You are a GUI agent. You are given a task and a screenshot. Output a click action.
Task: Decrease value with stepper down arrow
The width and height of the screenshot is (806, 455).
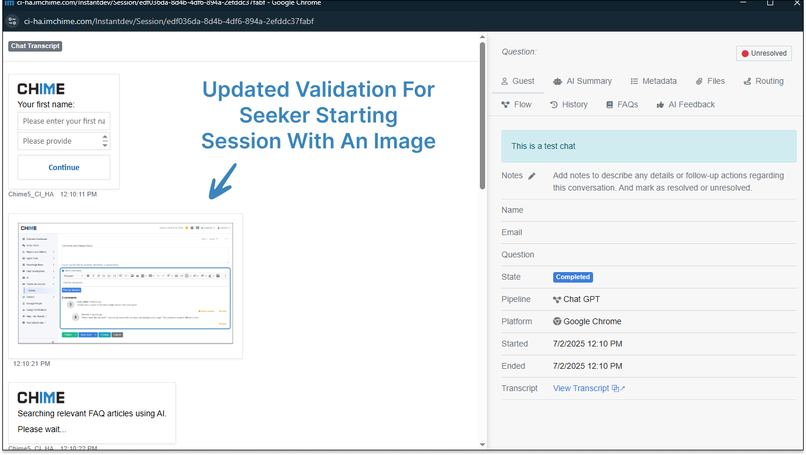[105, 144]
